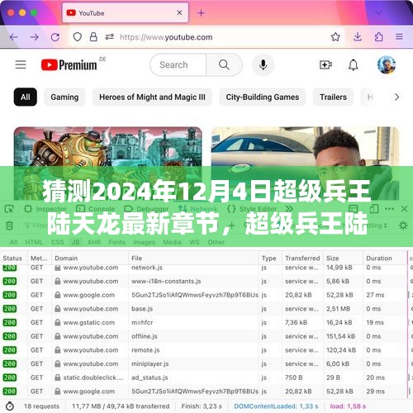Filter network requests by CSS
The width and height of the screenshot is (413, 413).
[x=57, y=242]
